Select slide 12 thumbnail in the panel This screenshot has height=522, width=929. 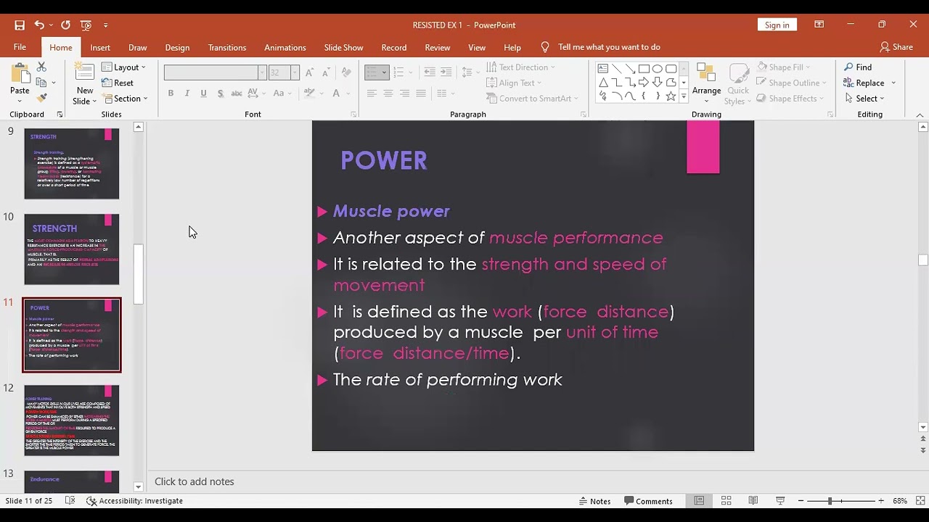(x=72, y=420)
